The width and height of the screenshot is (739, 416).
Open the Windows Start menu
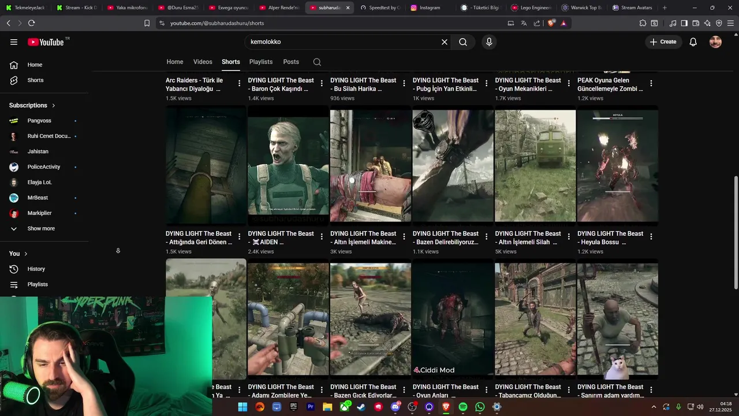coord(243,407)
